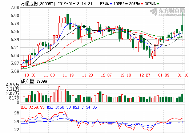Click the blue 5PMA legend swatch
Screen dimensions: 189x133
click(x=111, y=4)
